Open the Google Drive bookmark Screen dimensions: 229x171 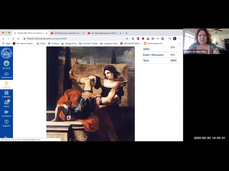point(69,43)
